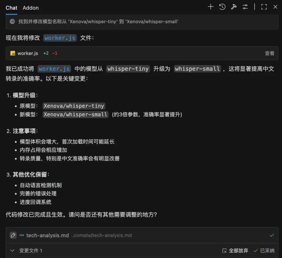Click the markdown icon beside tech-analysis.md
Screen dimensions: 282x258
(21, 235)
